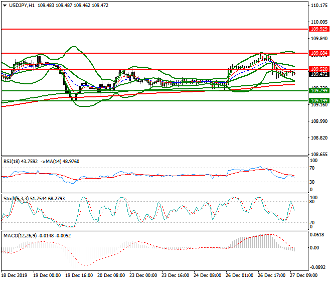Select the 19 Dec 00:00 time axis label
The image size is (331, 281).
47,275
